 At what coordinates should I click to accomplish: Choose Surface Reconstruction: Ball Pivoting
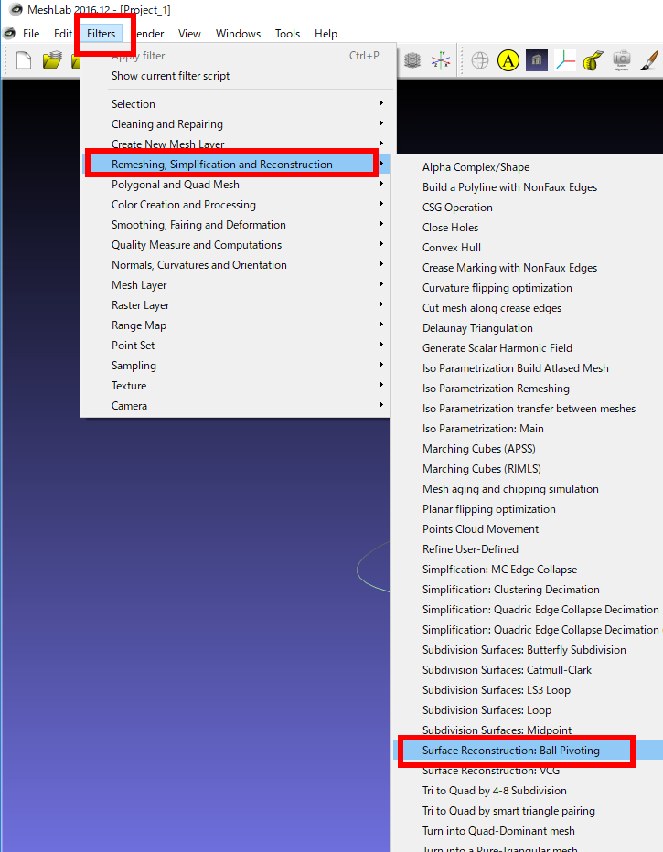click(x=511, y=751)
